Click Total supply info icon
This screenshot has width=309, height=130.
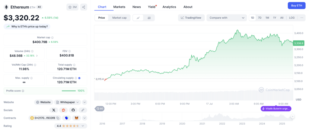tap(74, 65)
